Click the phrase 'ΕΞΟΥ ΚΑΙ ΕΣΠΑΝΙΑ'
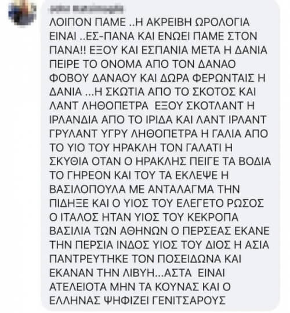This screenshot has width=290, height=313. (x=139, y=50)
